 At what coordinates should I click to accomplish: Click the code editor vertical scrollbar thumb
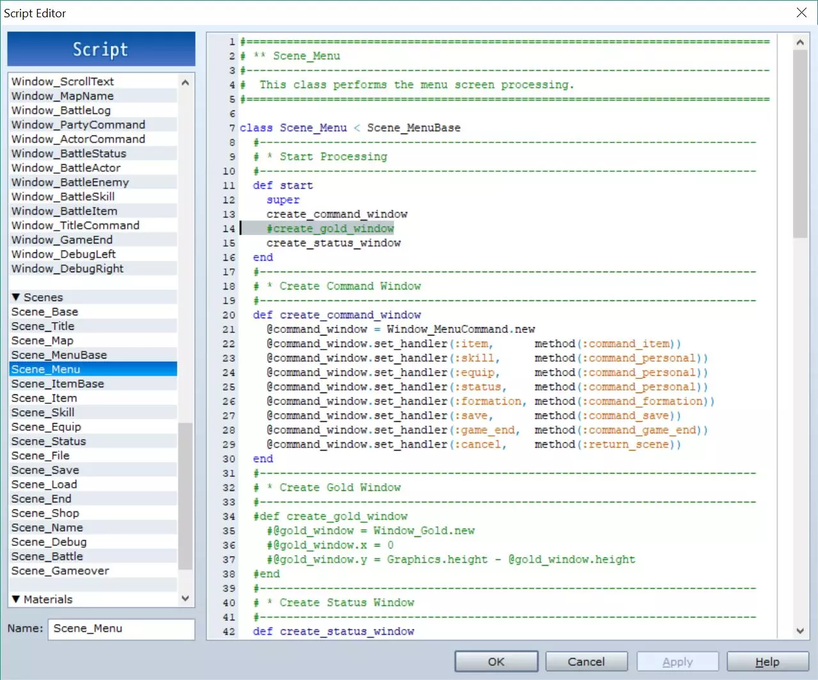click(799, 144)
